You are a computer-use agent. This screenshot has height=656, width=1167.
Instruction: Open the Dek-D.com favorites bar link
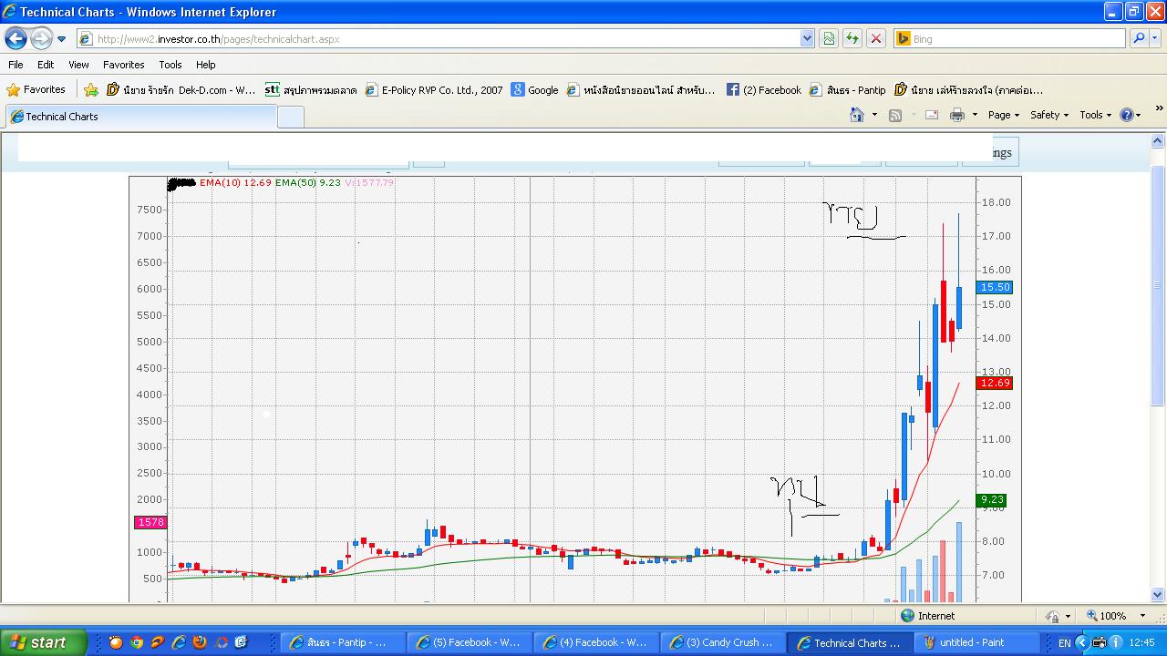coord(181,89)
